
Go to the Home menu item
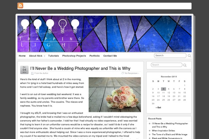[22, 56]
